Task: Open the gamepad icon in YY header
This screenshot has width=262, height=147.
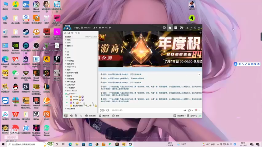Action: tap(181, 28)
